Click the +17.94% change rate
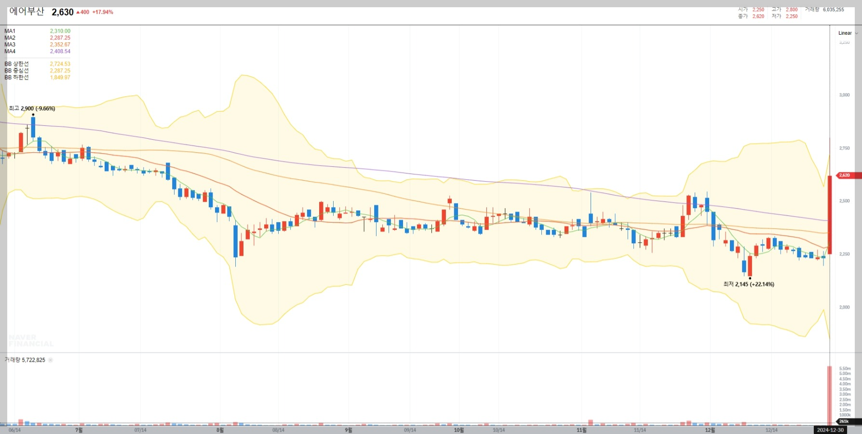 103,12
